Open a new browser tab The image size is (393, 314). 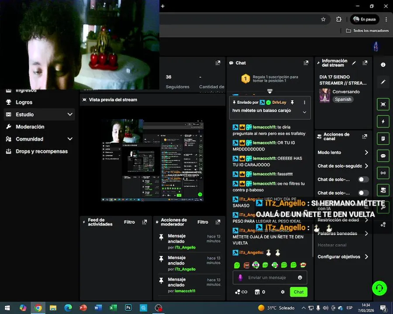click(163, 6)
